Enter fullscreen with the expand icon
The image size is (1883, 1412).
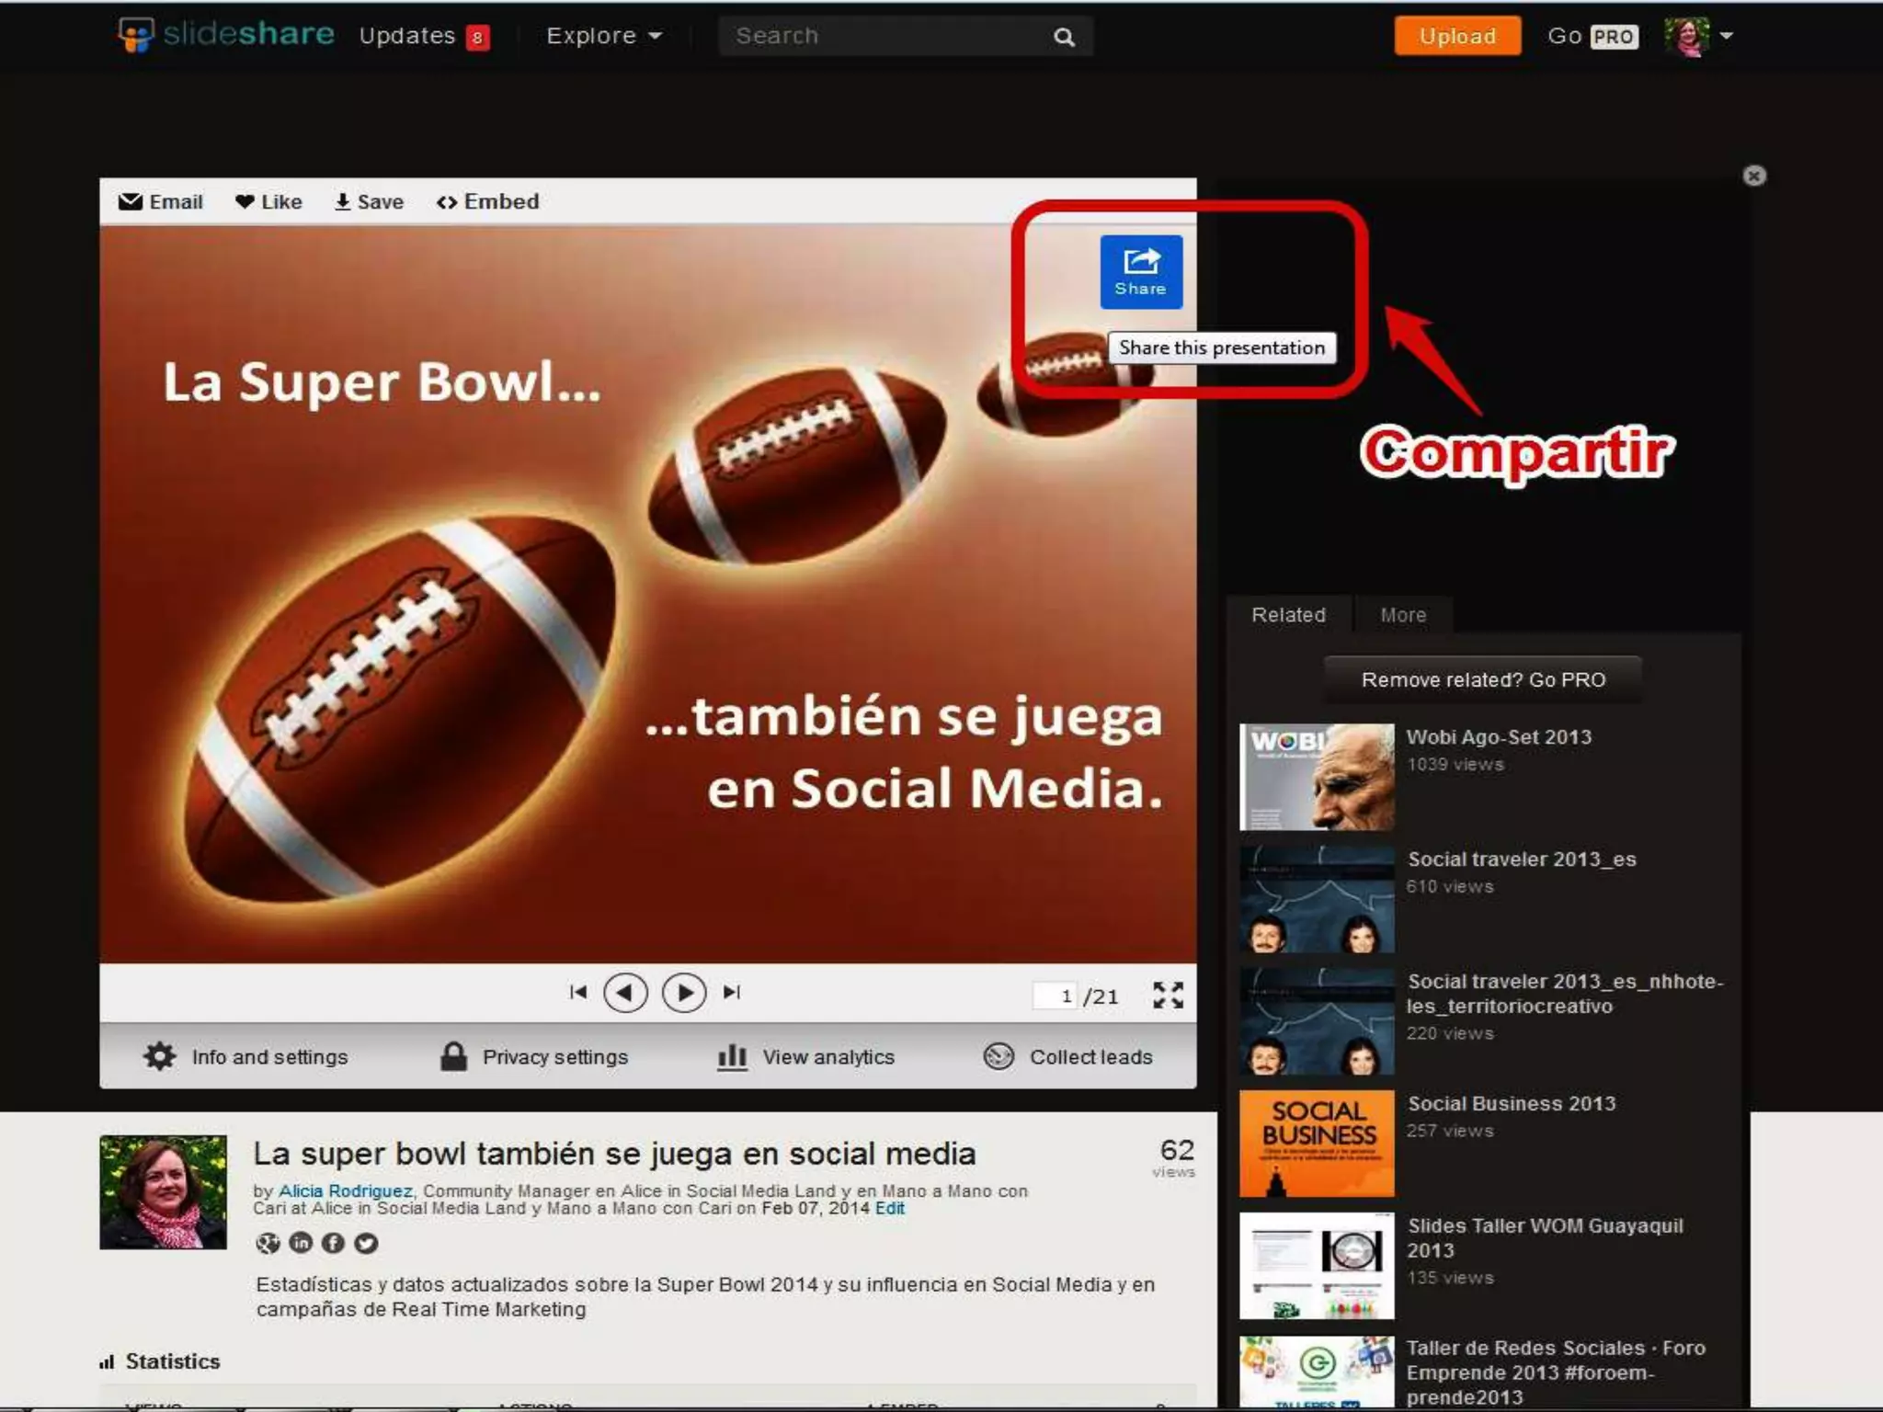tap(1168, 995)
